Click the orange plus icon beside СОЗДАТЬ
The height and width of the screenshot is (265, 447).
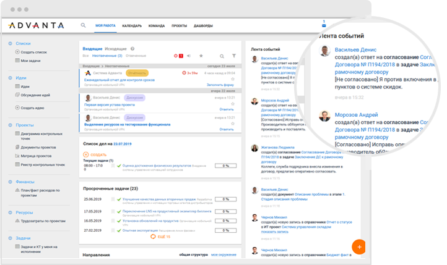pyautogui.click(x=86, y=154)
